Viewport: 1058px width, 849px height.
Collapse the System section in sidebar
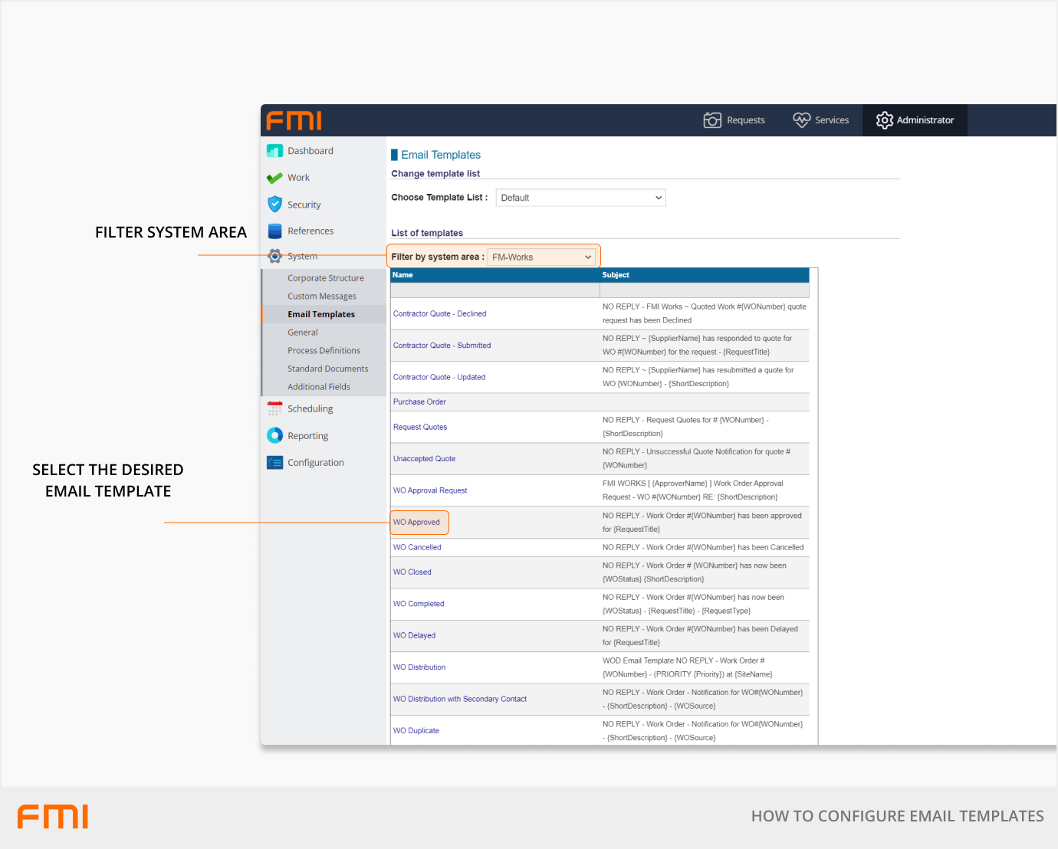click(302, 256)
